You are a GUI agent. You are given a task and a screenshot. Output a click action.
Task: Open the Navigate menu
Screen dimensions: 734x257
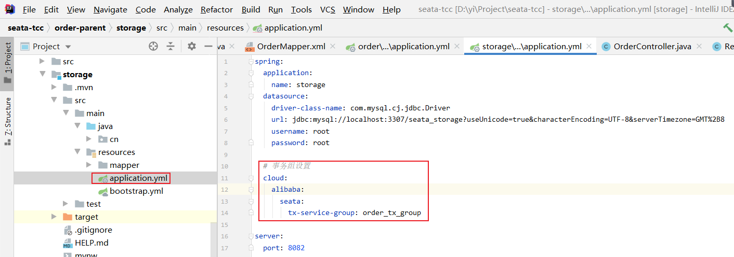(110, 10)
